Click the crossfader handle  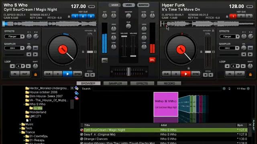(129, 72)
